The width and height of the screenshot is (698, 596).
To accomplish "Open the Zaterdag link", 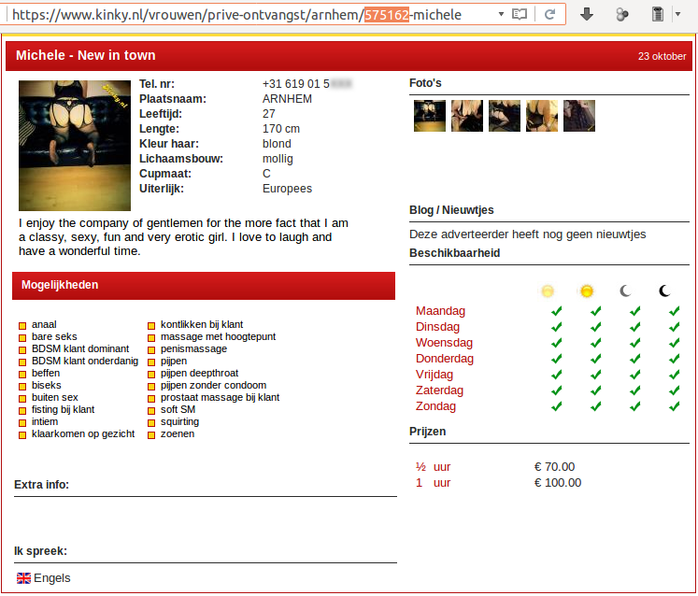I will tap(439, 390).
